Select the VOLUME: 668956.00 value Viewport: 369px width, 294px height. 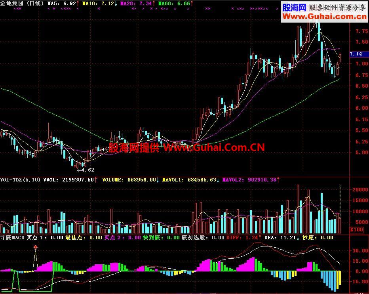click(x=131, y=180)
